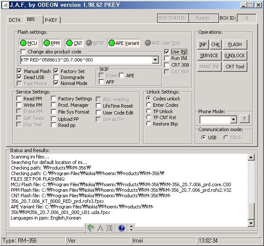Select the Enter Codes radio option
This screenshot has width=264, height=246.
(149, 105)
